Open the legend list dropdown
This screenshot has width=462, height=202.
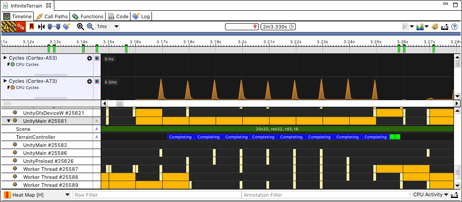coord(408,27)
